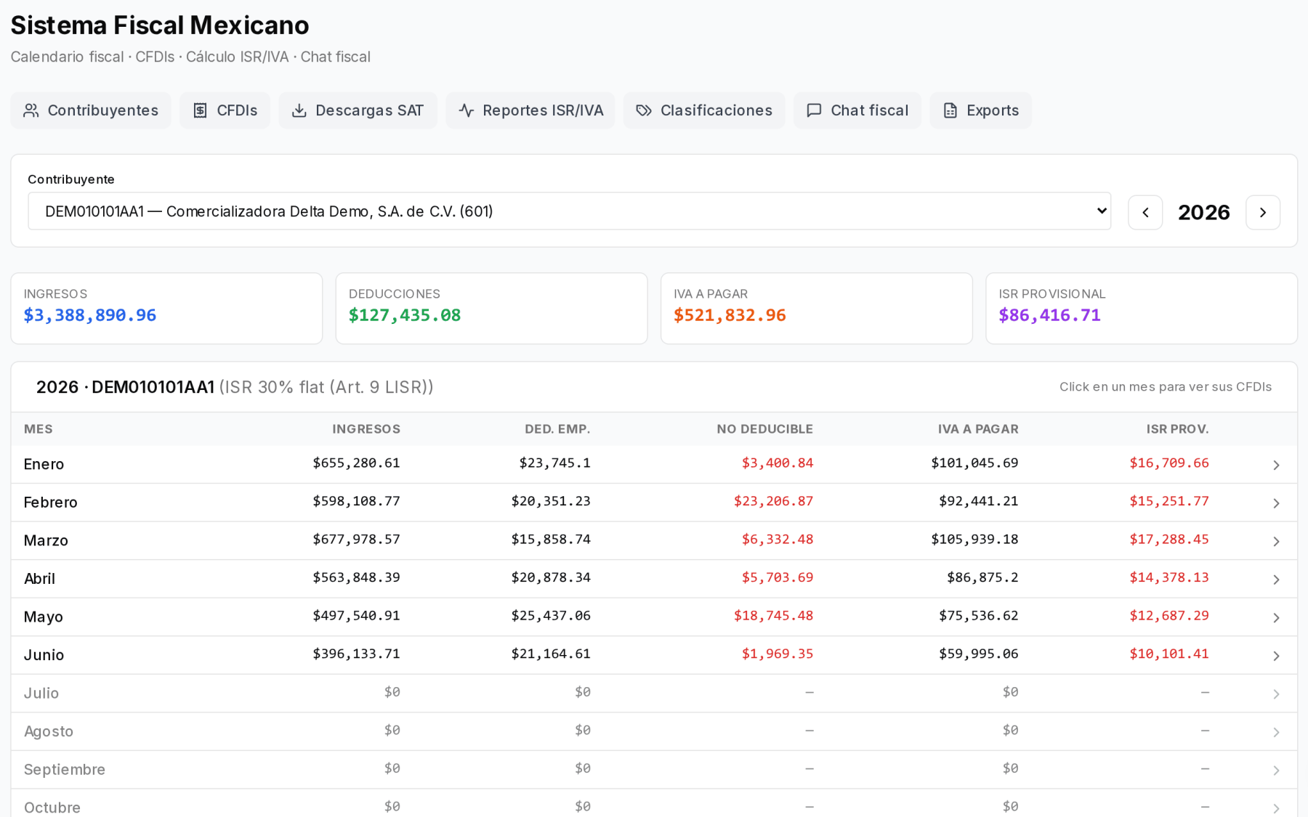Open the Chat fiscal tab label
The width and height of the screenshot is (1308, 817).
tap(869, 110)
